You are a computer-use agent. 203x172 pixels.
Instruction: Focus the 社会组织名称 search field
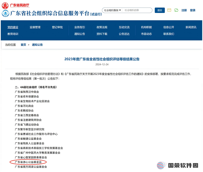(137, 10)
